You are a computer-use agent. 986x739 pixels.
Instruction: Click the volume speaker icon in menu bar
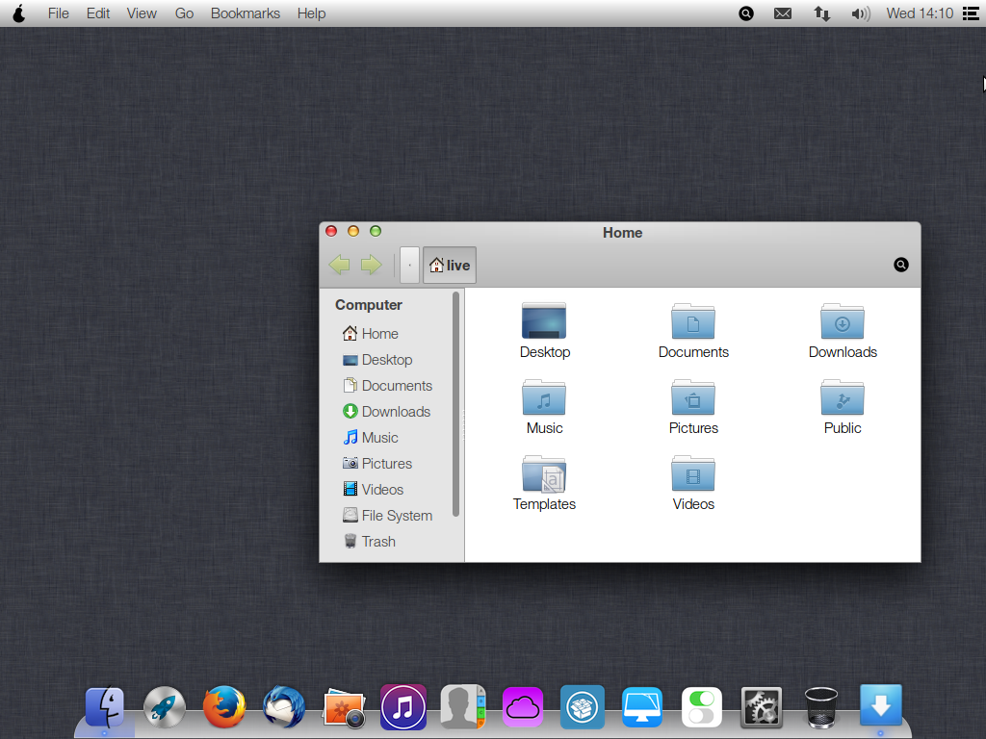tap(860, 13)
